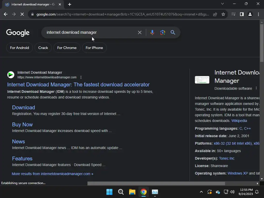
Task: Open Chrome profile menu
Action: [250, 14]
